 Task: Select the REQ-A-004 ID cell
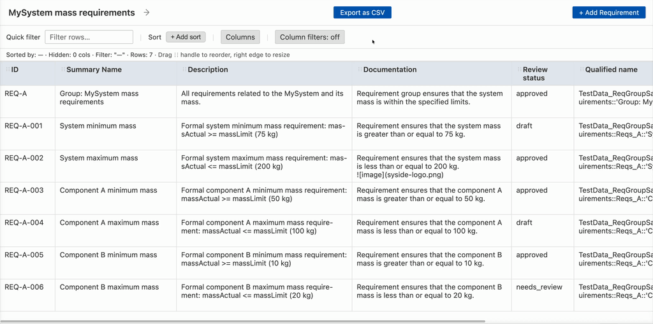(27, 230)
